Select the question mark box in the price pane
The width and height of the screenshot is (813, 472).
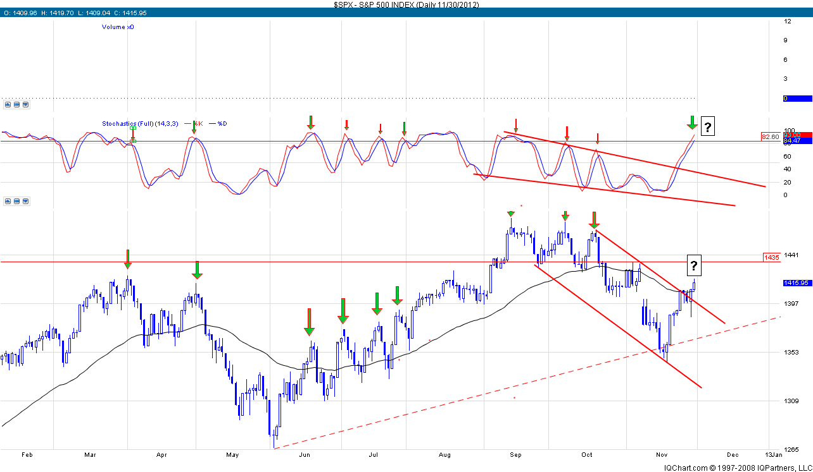point(694,265)
